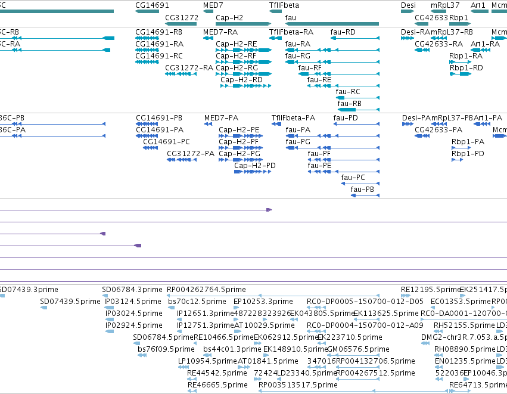Click EST RP003513517.5prime
This screenshot has width=507, height=394.
(354, 391)
